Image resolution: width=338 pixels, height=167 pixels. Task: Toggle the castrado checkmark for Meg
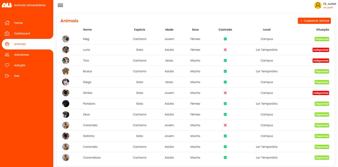tap(225, 39)
